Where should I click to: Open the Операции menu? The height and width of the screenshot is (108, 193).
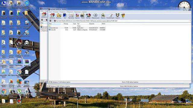click(62, 12)
